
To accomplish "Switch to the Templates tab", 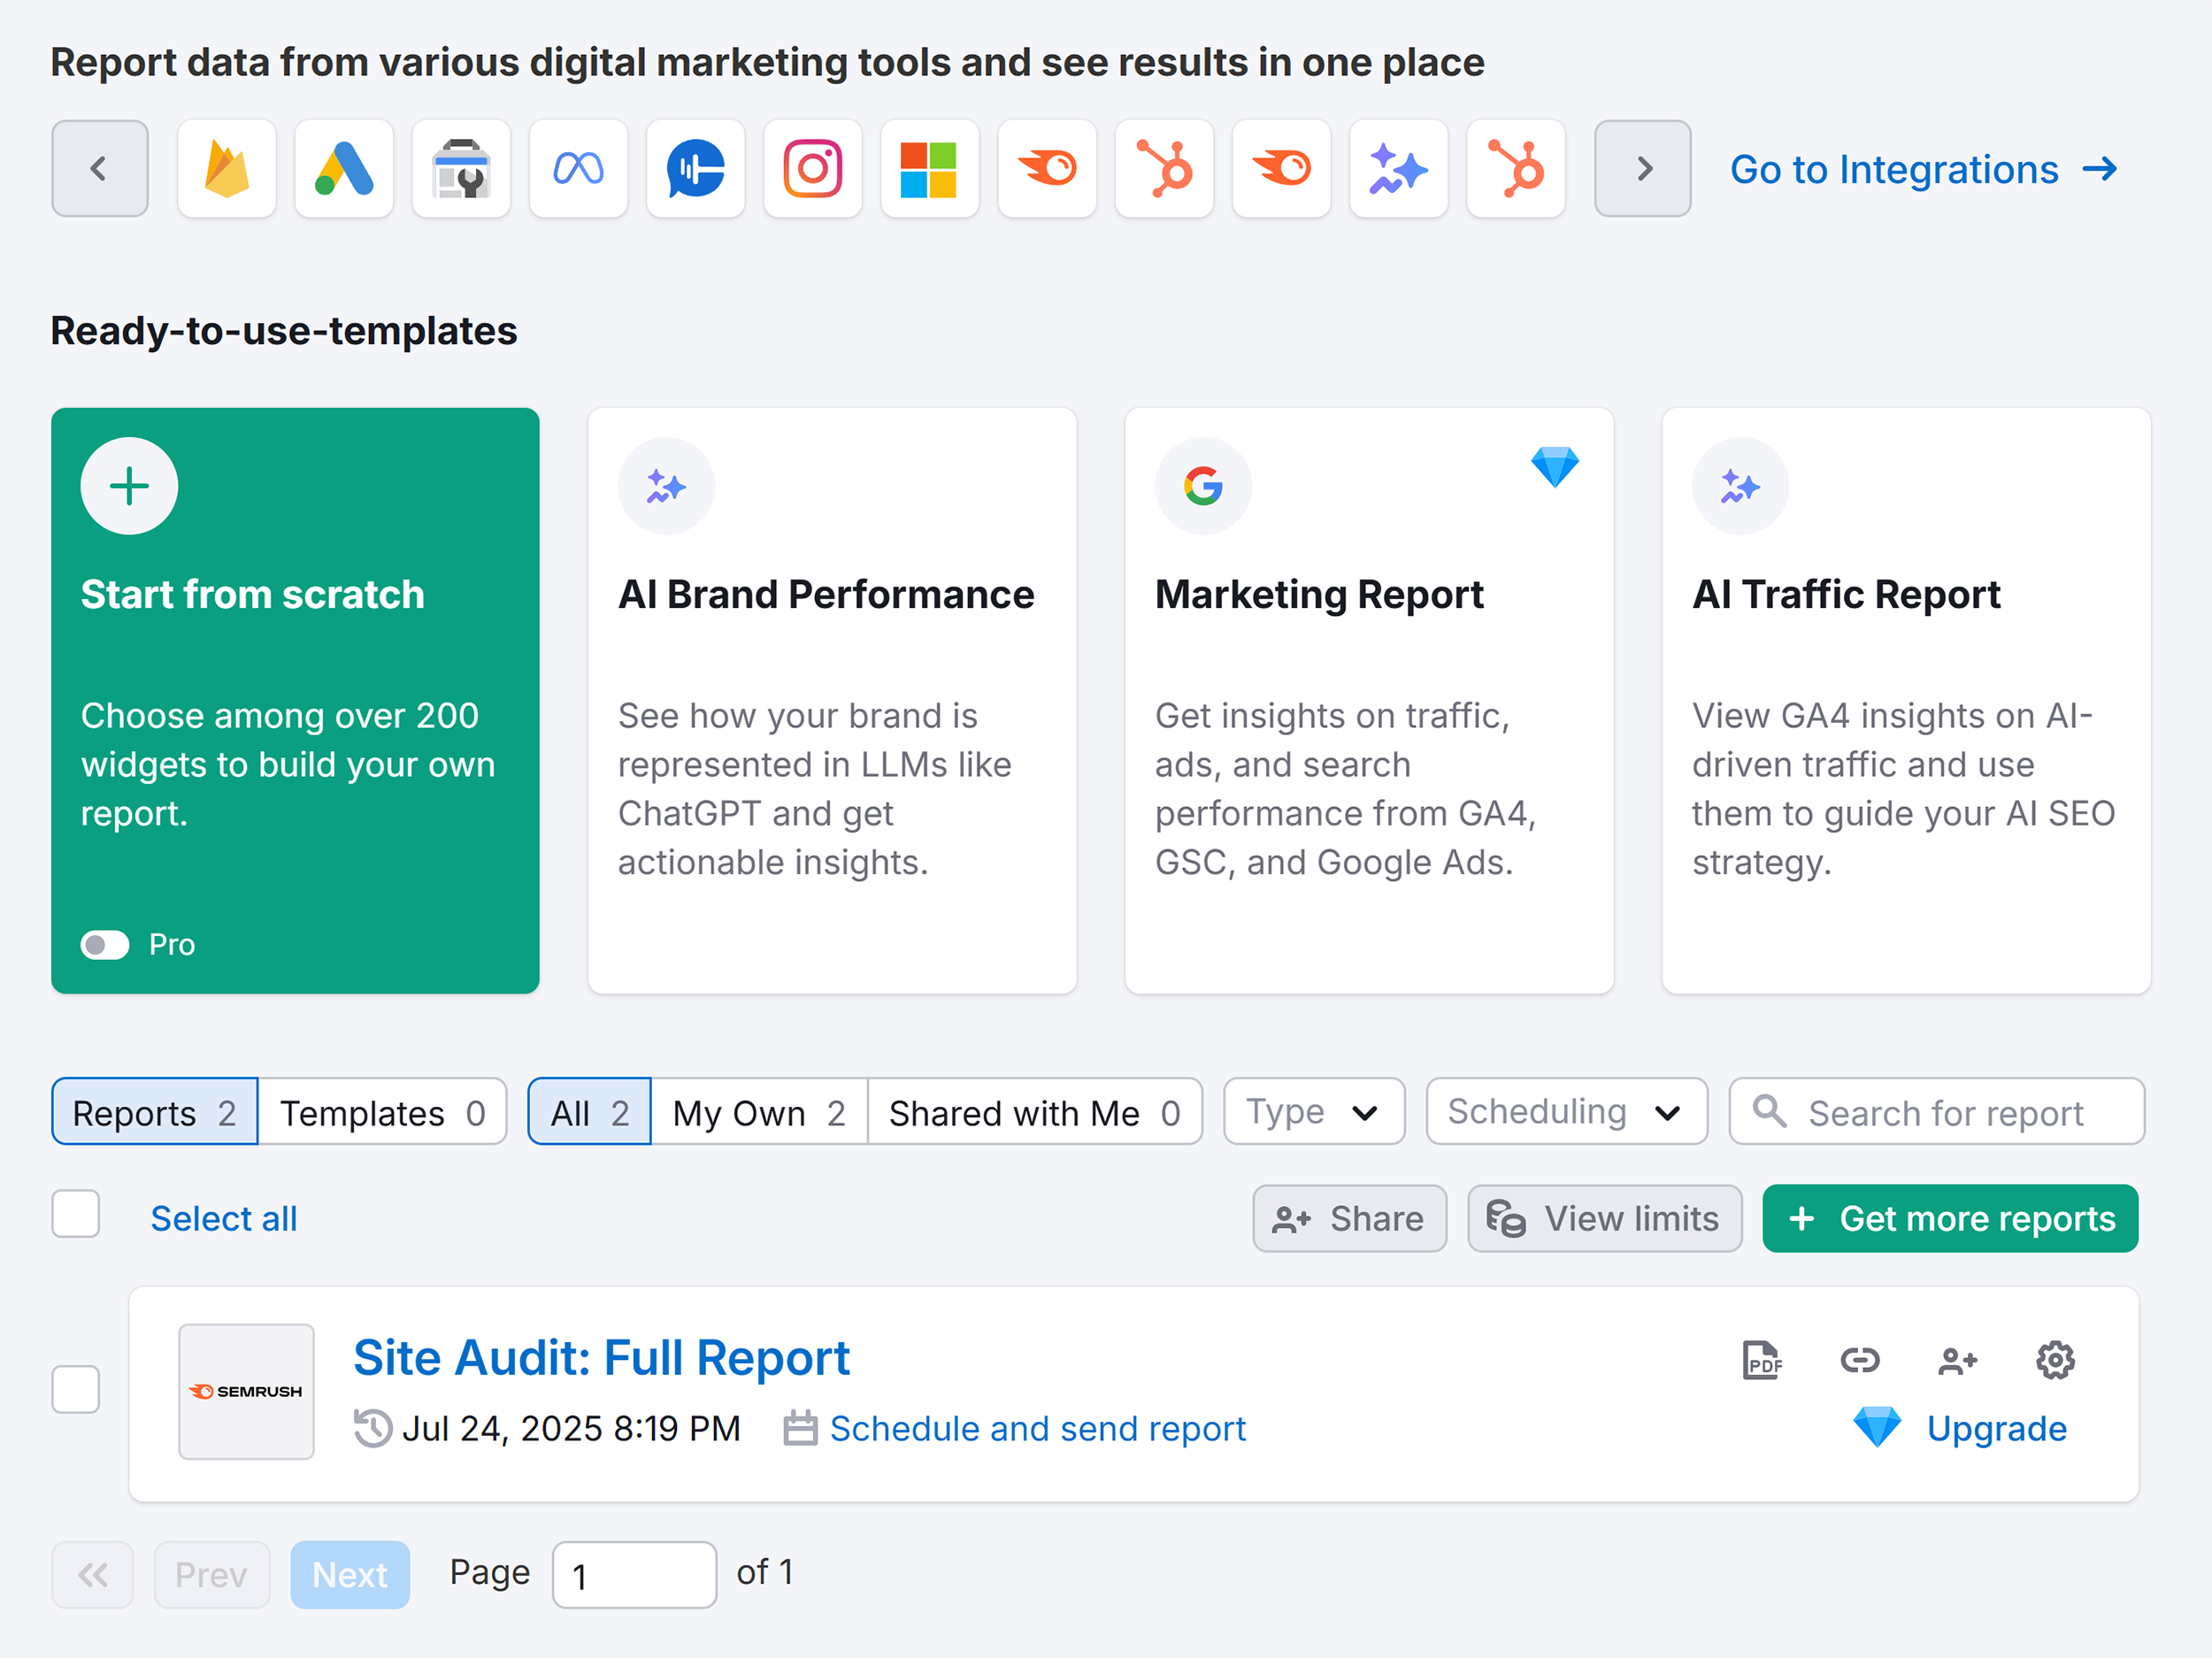I will [383, 1111].
